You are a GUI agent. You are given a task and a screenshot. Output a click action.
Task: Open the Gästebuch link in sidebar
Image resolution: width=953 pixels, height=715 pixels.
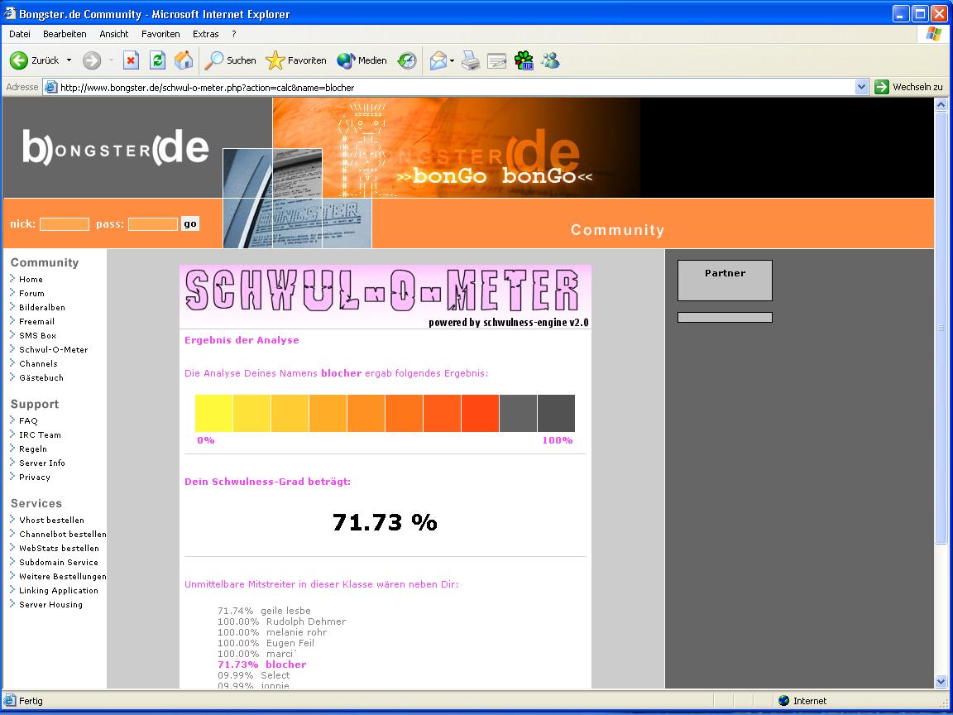(41, 377)
